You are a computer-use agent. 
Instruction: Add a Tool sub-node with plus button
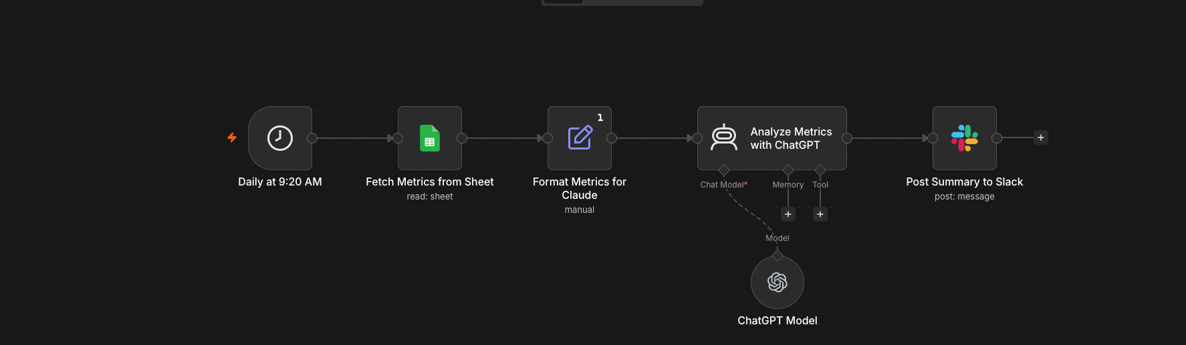(x=820, y=214)
